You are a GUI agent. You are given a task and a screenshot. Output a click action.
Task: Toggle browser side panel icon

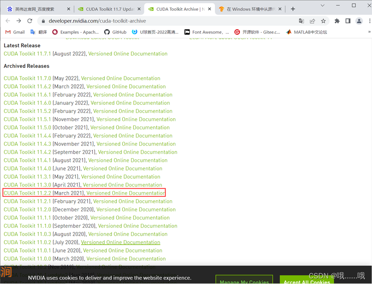pos(348,21)
